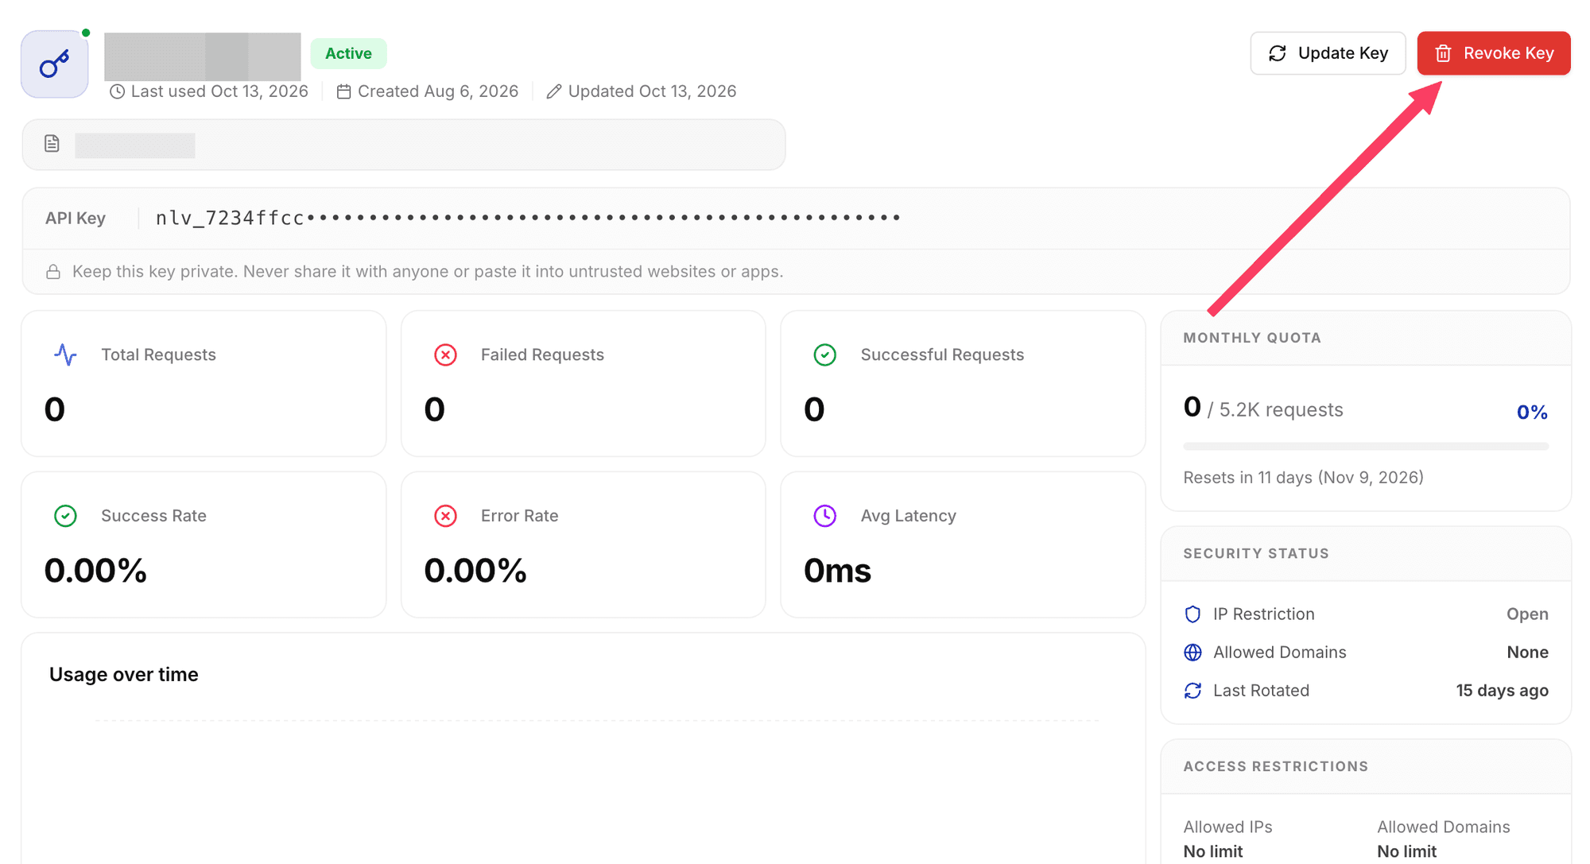The image size is (1590, 864).
Task: Click the 'Open' IP Restriction value
Action: pos(1527,614)
